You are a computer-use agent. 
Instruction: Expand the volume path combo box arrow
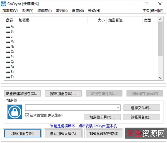click(118, 108)
